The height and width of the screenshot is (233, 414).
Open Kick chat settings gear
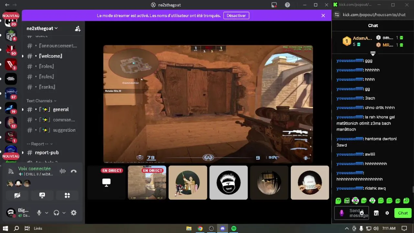pos(387,213)
